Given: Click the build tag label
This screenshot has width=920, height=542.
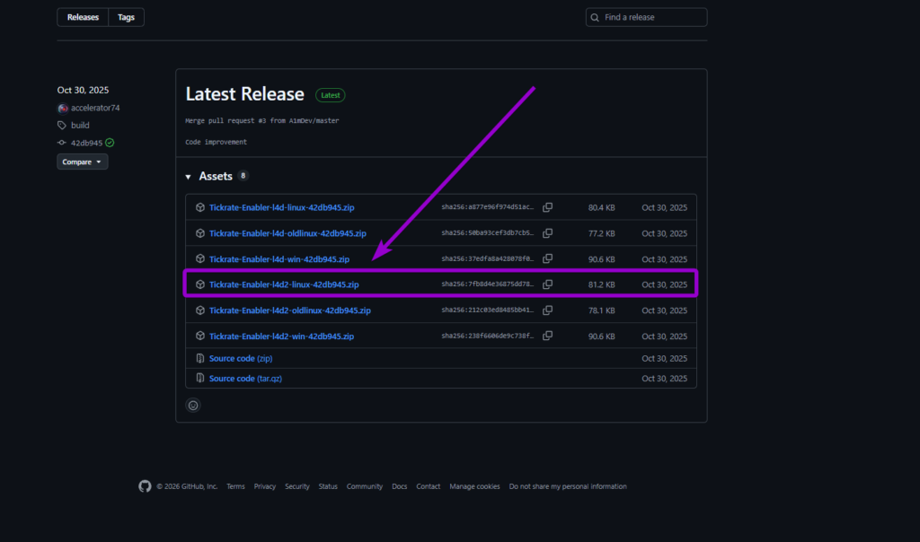Looking at the screenshot, I should (x=75, y=125).
